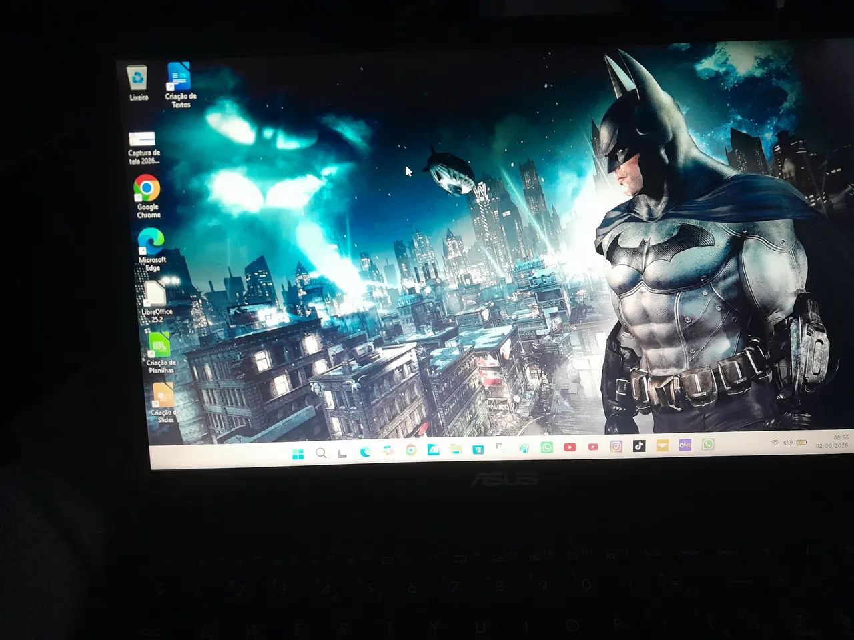Check the battery tray icon
Viewport: 854px width, 640px height.
click(x=801, y=442)
